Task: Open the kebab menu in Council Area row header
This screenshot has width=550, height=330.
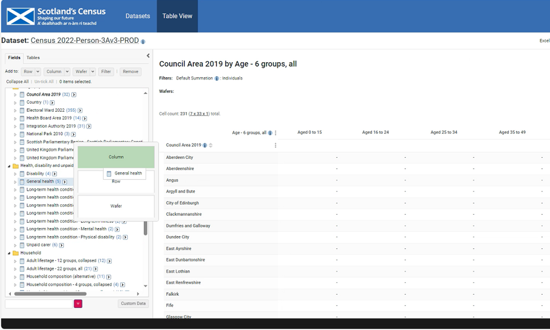Action: pyautogui.click(x=275, y=145)
